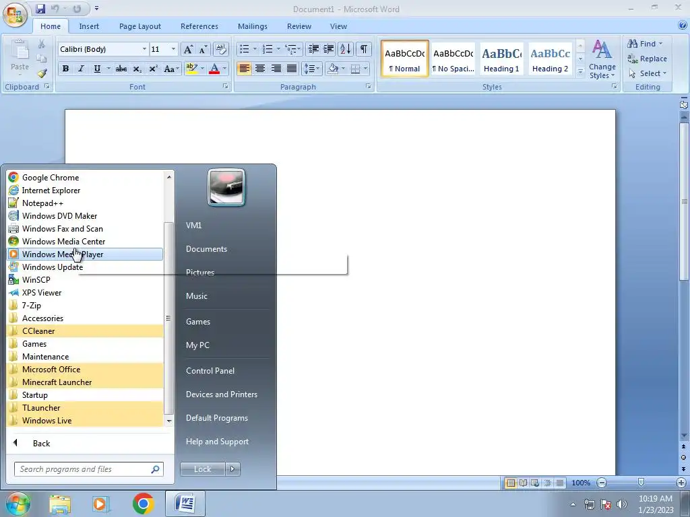This screenshot has width=690, height=517.
Task: Open the View tab
Action: [x=338, y=26]
